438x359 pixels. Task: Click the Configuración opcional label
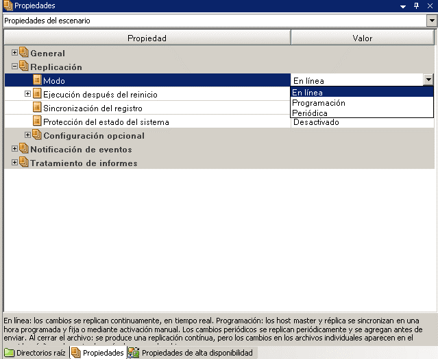[x=94, y=136]
